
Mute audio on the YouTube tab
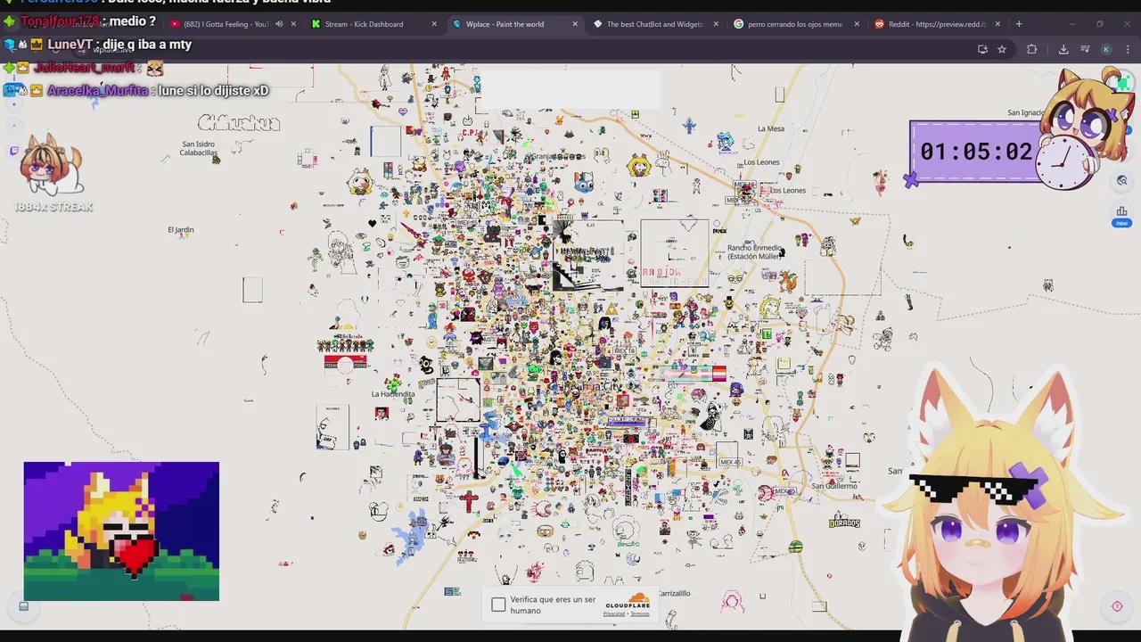coord(279,24)
